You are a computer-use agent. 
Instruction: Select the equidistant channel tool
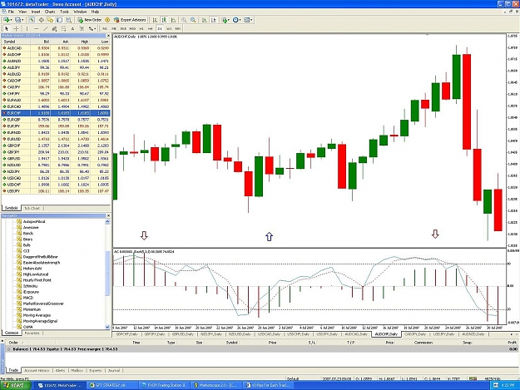[x=54, y=29]
